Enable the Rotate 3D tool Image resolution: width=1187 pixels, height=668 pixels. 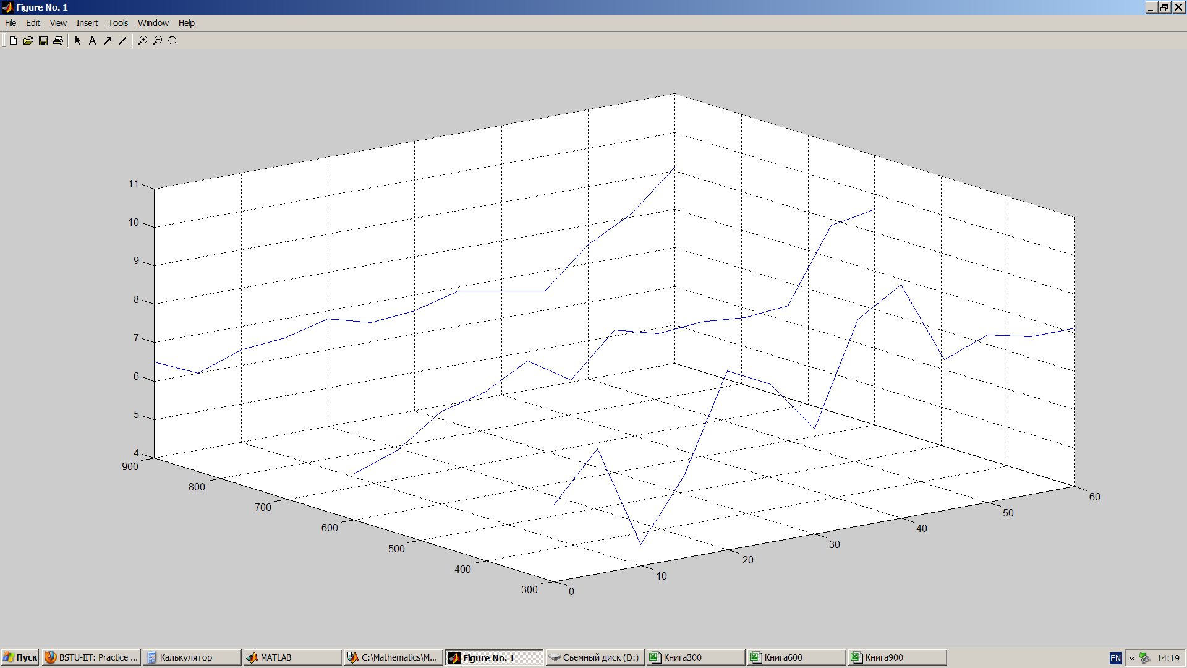tap(172, 41)
